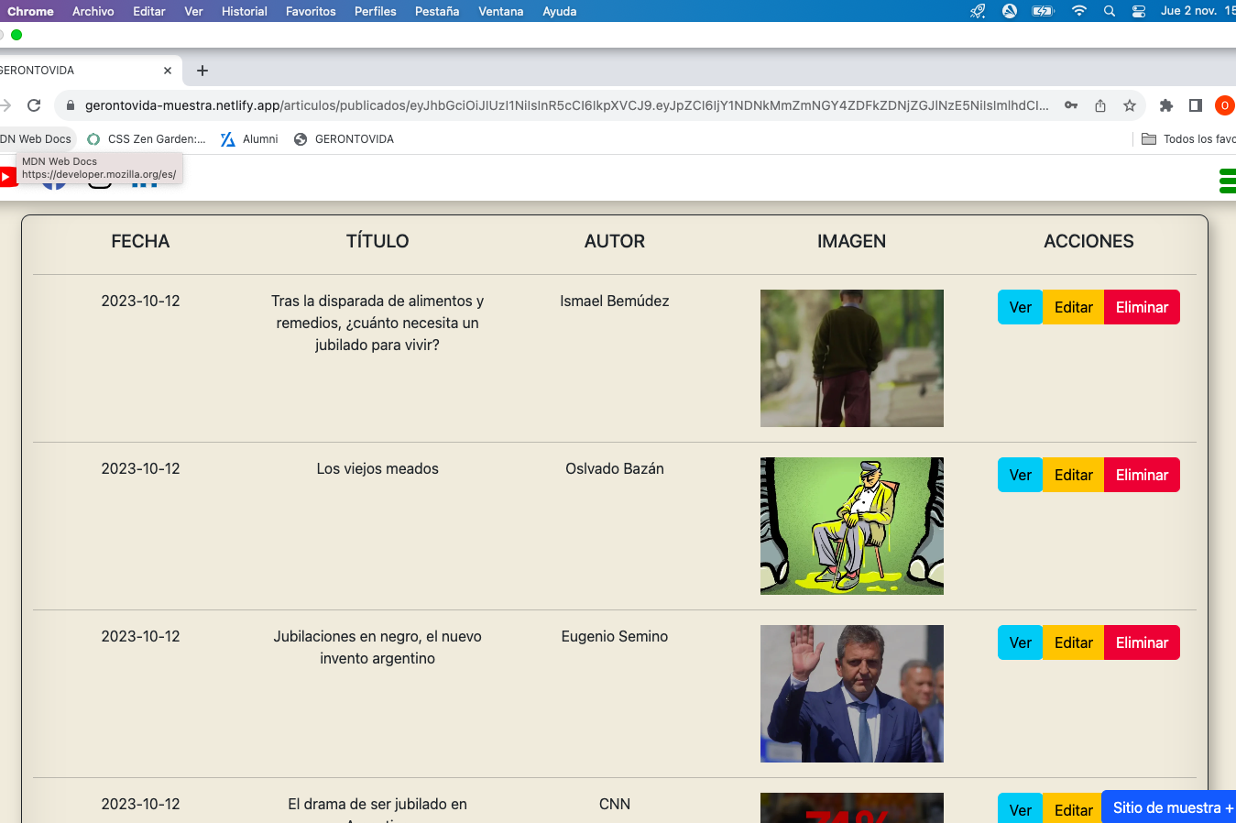Click the waving man in suit thumbnail

pos(852,694)
